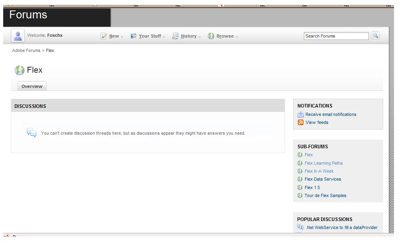The image size is (402, 243).
Task: Expand the New dropdown arrow
Action: click(122, 37)
